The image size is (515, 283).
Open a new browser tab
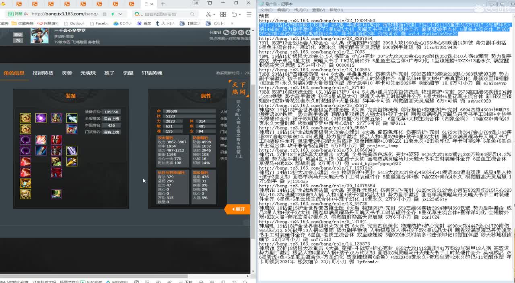coord(163,4)
